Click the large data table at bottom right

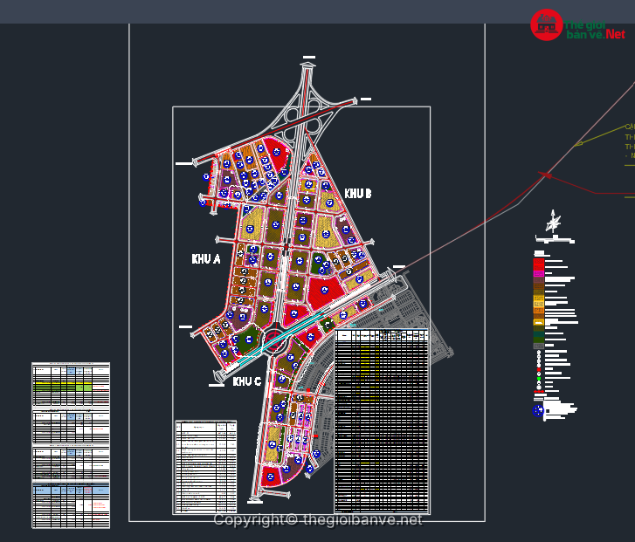tap(382, 421)
